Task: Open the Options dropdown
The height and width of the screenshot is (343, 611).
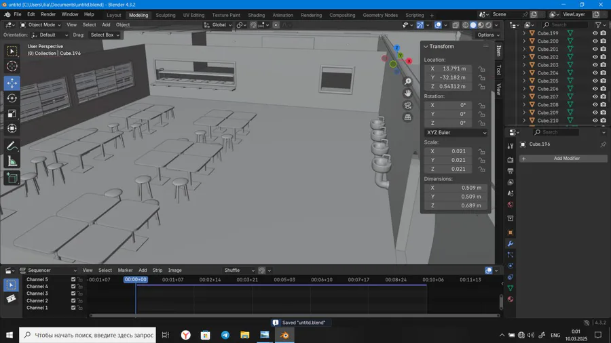Action: 488,35
